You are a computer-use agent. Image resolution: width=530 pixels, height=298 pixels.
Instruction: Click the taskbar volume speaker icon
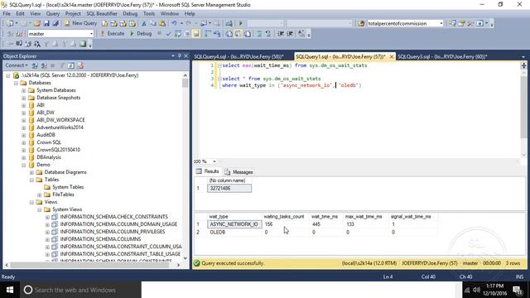pos(477,290)
